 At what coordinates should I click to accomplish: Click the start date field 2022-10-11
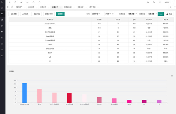click(97, 13)
